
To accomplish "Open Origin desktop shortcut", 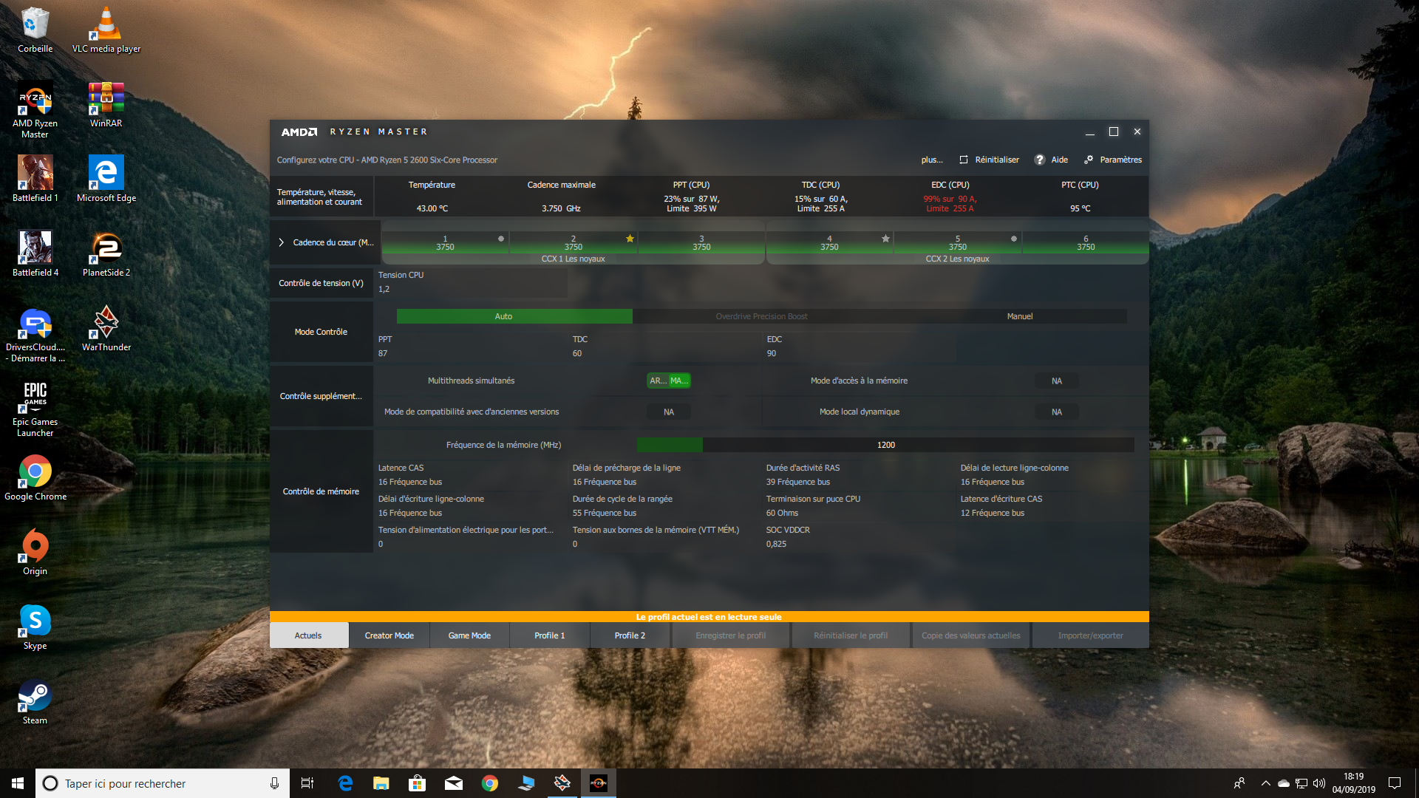I will (35, 552).
